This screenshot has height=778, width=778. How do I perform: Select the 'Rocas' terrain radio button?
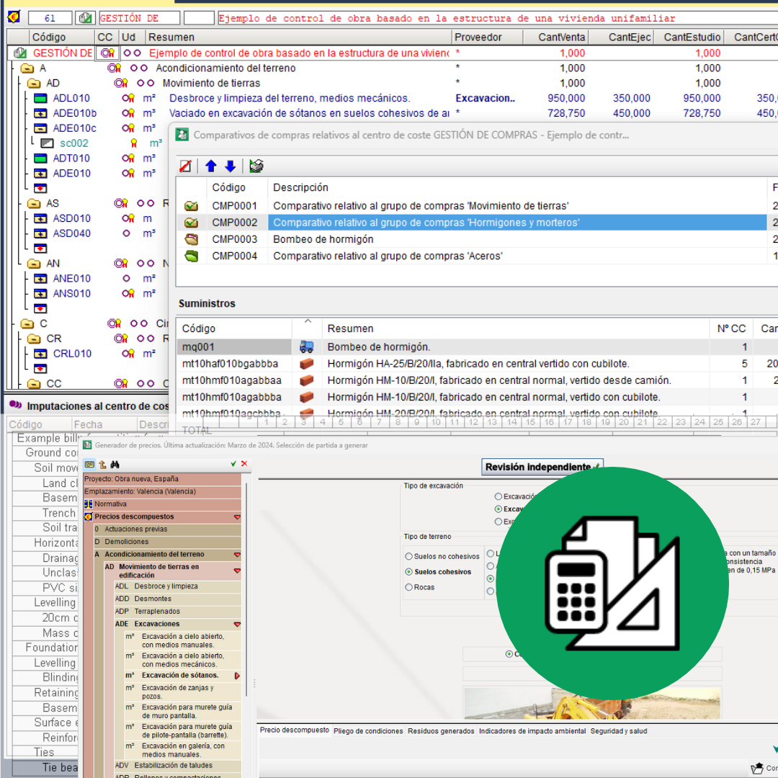point(409,587)
